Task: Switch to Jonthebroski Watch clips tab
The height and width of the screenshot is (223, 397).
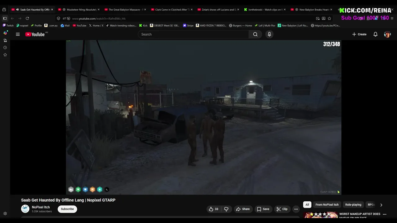Action: [264, 10]
